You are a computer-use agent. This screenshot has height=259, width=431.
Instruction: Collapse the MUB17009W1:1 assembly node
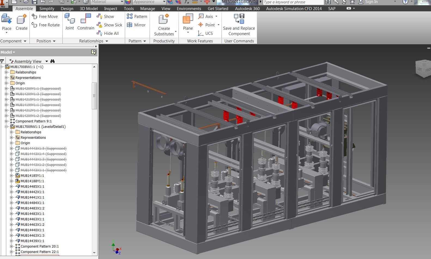[6, 127]
